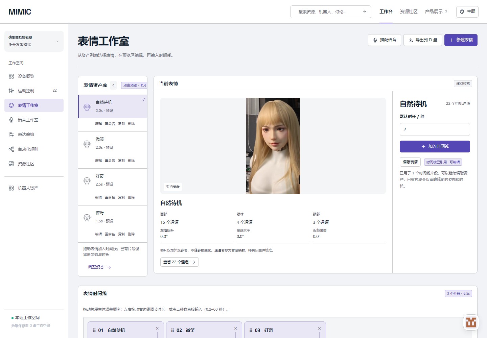This screenshot has height=338, width=487.
Task: Click the MIMIC logo
Action: pos(20,12)
